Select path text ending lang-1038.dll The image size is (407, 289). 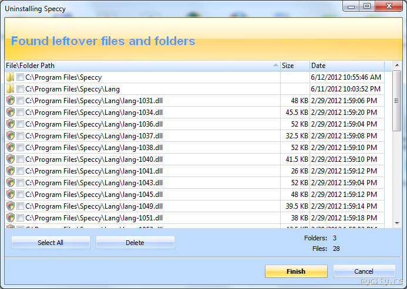(x=94, y=148)
